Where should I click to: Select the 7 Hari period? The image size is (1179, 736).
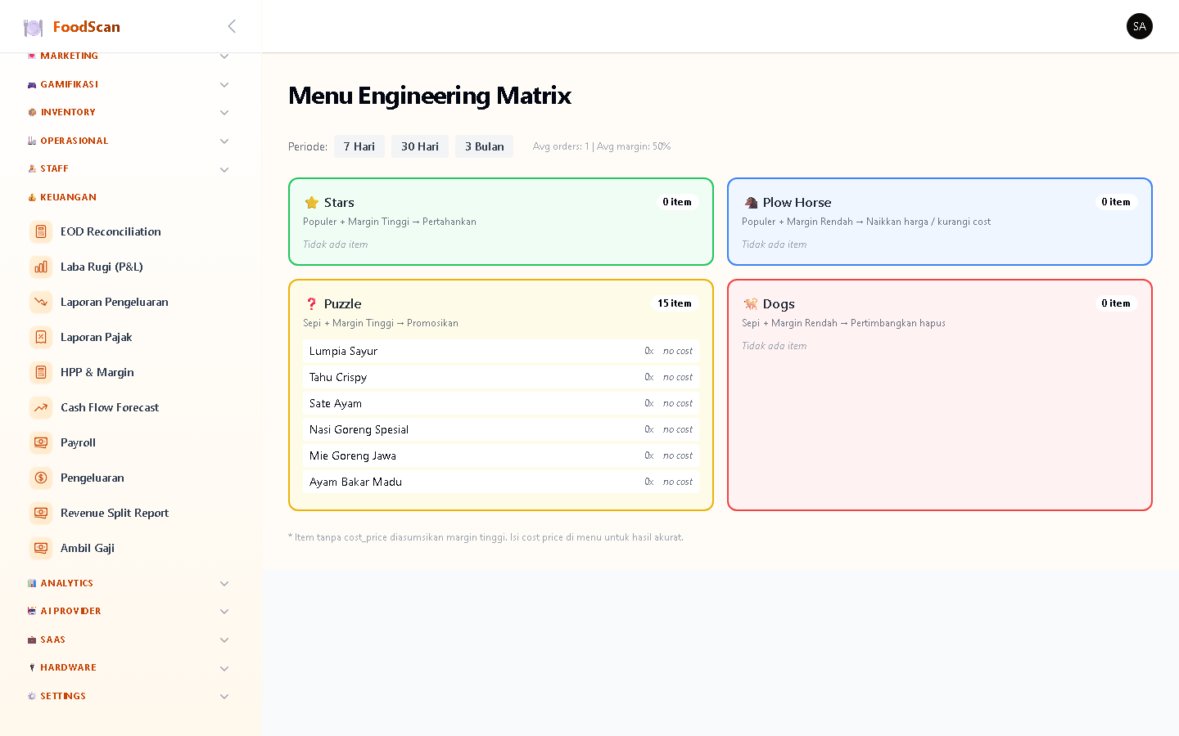(x=359, y=146)
